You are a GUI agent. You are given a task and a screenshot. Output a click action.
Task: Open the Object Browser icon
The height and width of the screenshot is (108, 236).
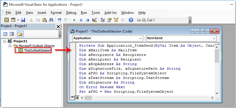click(x=116, y=20)
